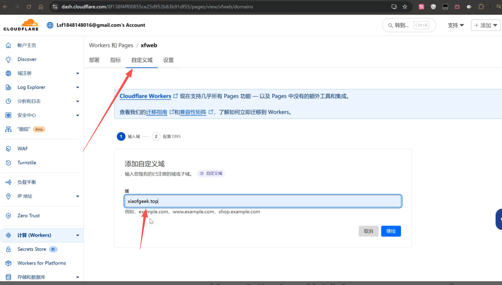This screenshot has height=285, width=502.
Task: Open the 兼容性矩阵 link
Action: coord(193,112)
